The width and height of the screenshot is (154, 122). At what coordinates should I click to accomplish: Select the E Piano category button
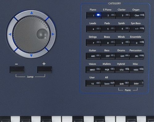click(x=108, y=15)
